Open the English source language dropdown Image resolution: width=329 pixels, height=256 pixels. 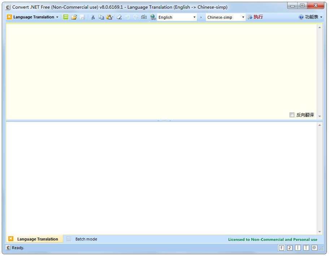194,17
